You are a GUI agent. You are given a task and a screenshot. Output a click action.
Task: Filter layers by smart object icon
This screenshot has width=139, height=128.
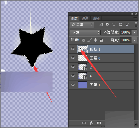click(127, 25)
